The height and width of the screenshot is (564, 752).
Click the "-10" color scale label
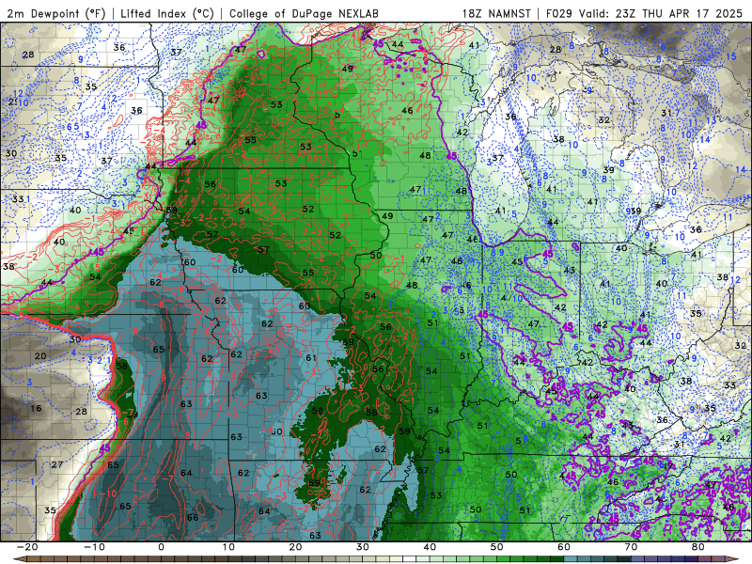coord(94,547)
